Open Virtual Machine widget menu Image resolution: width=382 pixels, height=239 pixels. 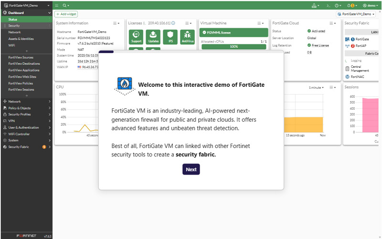pos(260,23)
